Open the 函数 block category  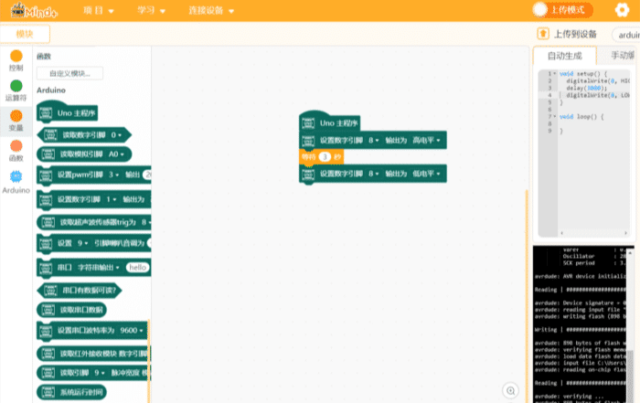16,147
